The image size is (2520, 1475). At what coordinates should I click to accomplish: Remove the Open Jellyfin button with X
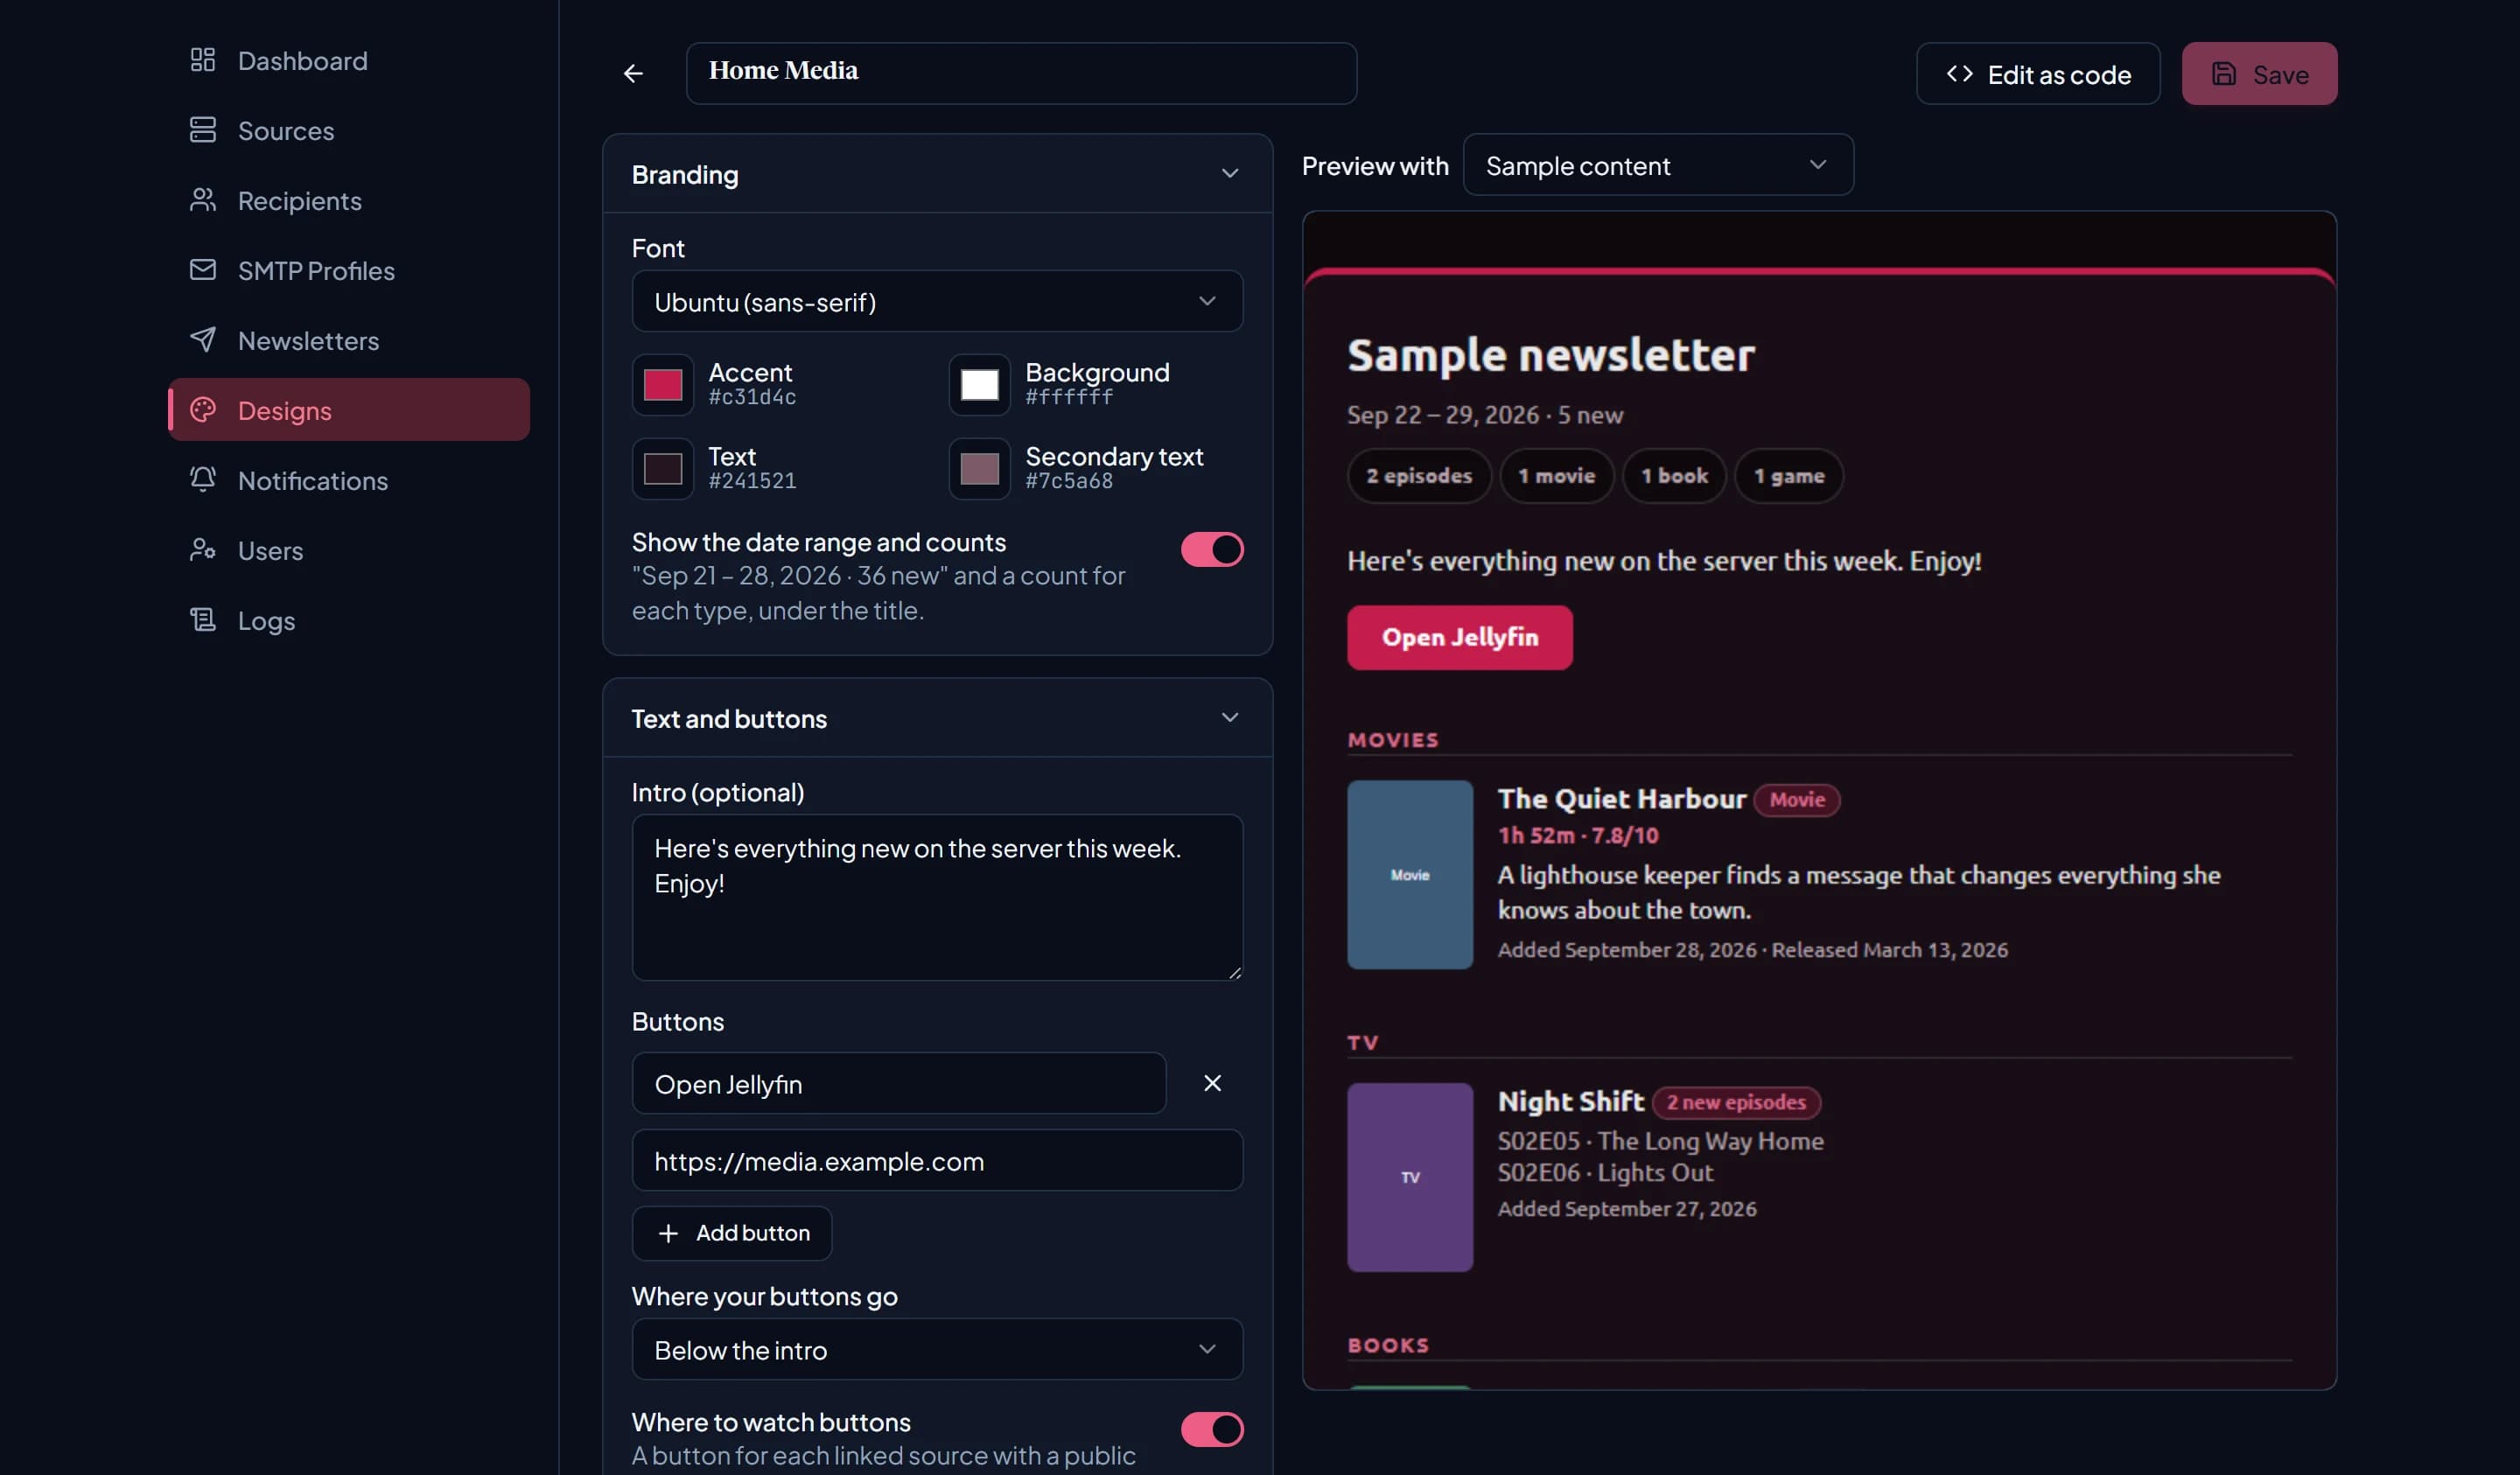(x=1212, y=1083)
